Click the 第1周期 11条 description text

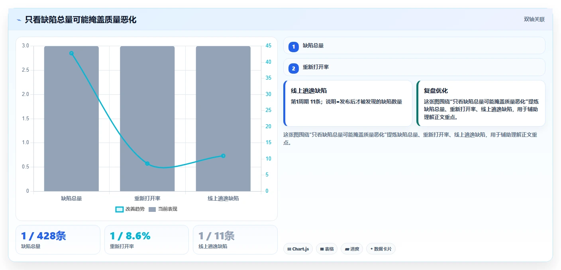click(346, 102)
